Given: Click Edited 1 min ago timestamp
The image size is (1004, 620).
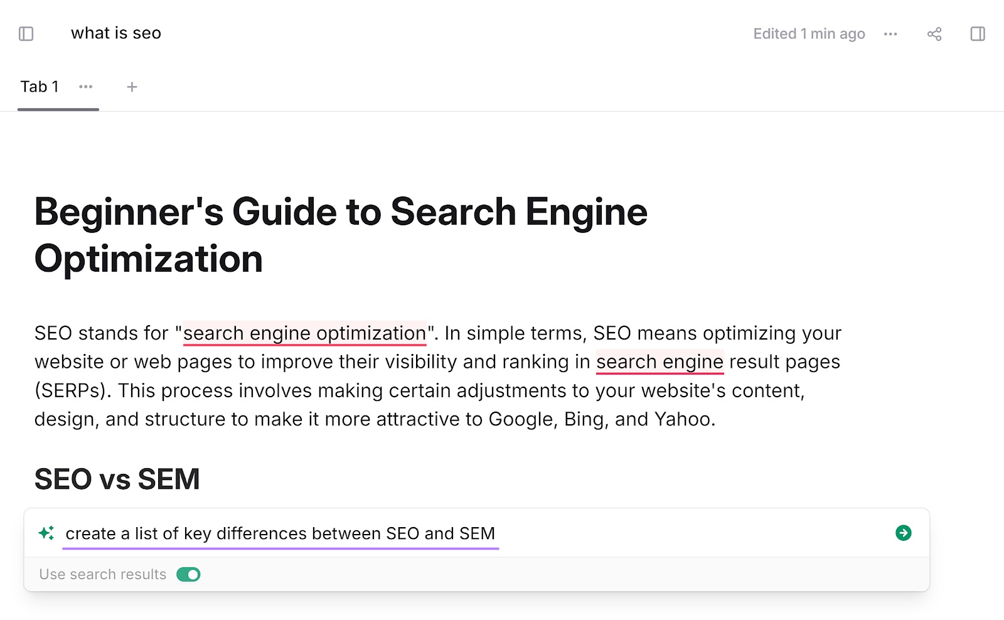Looking at the screenshot, I should pos(809,34).
